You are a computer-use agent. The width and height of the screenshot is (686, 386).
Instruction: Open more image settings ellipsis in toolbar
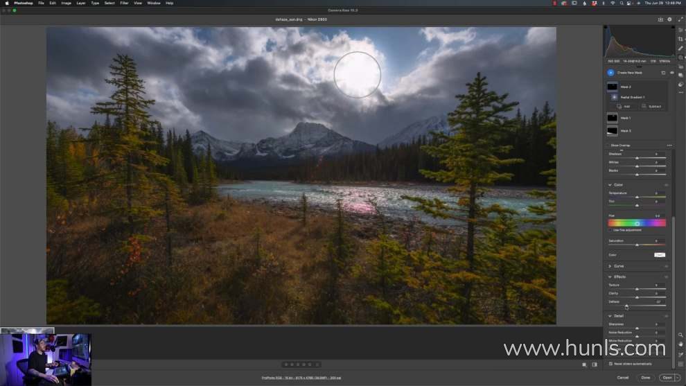point(680,92)
